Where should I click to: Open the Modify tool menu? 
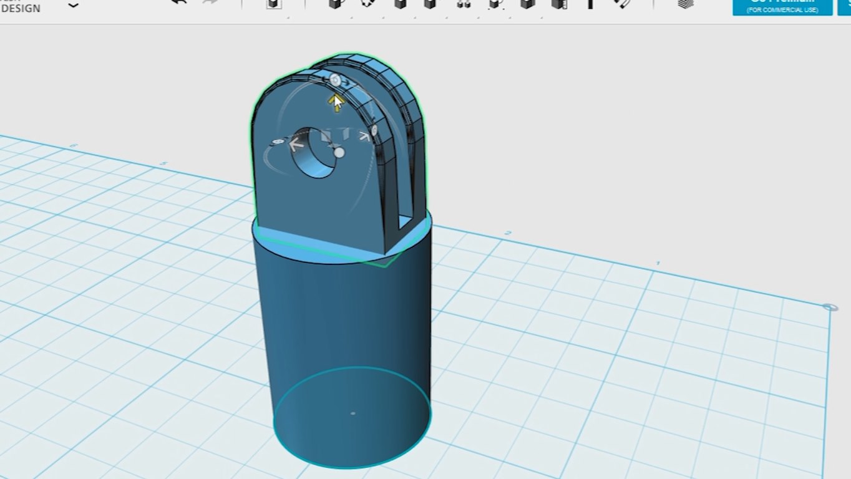click(x=432, y=4)
